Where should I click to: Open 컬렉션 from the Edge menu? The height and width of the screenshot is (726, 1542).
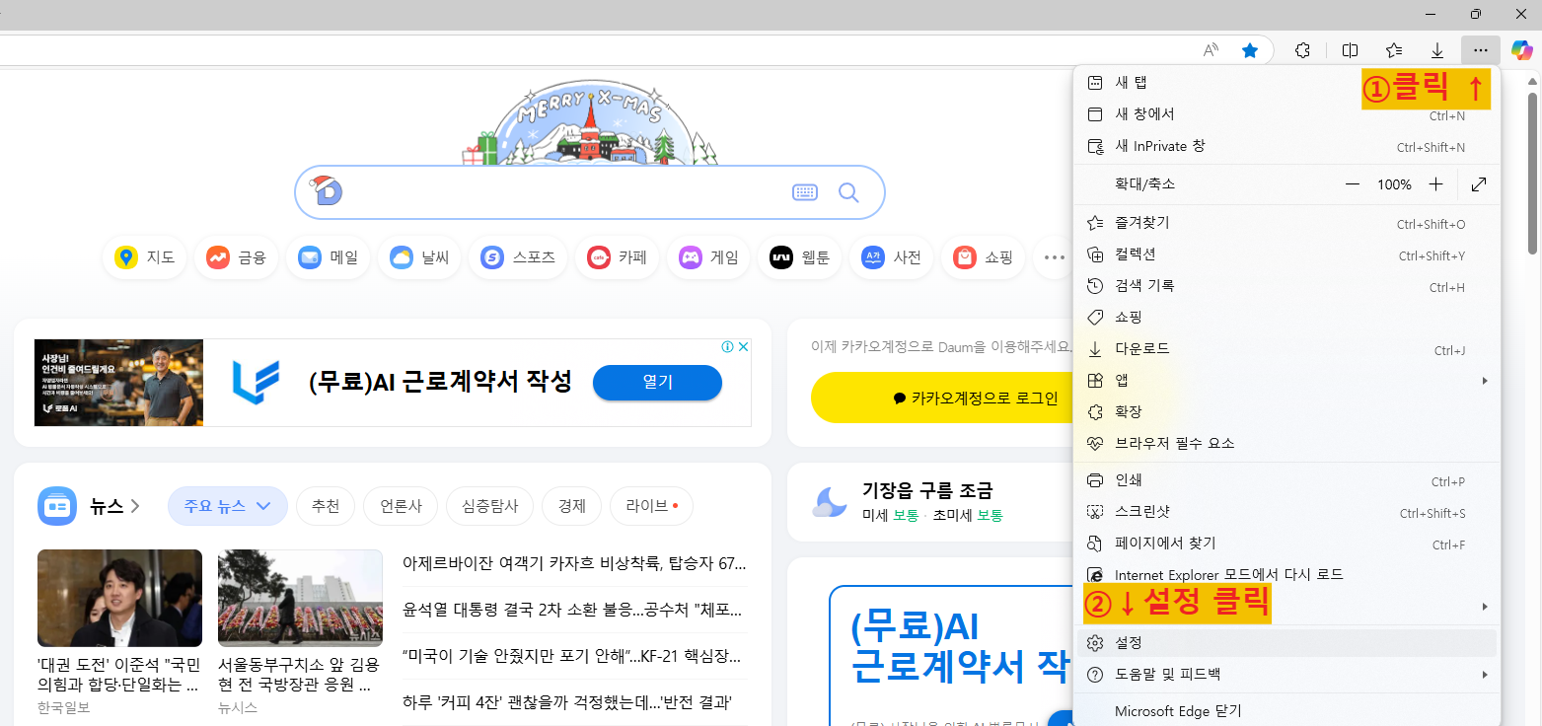1286,254
